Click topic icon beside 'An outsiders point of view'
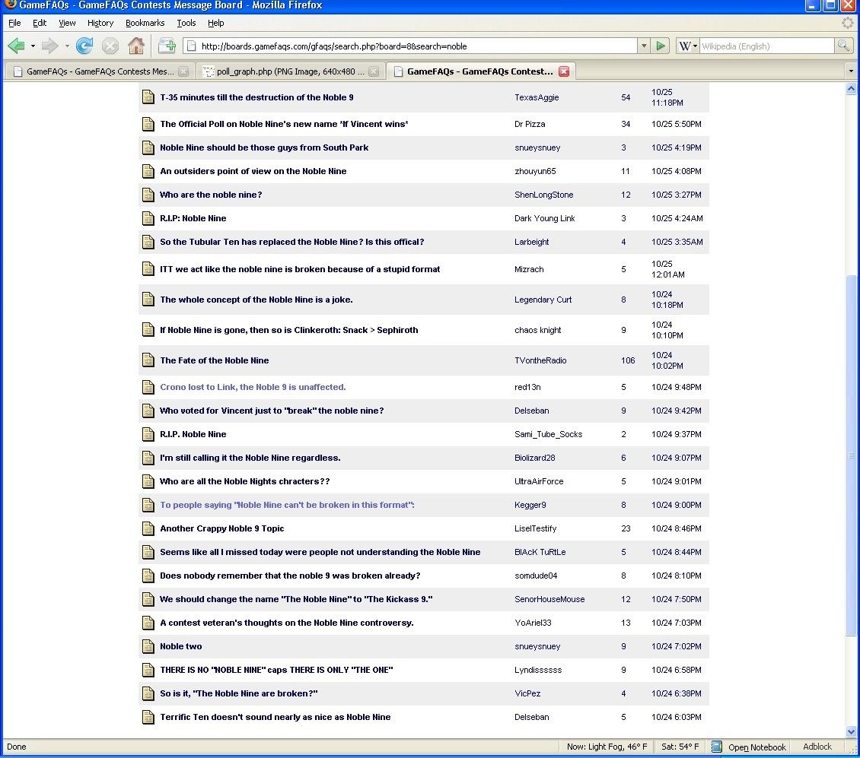The width and height of the screenshot is (860, 758). [x=148, y=171]
